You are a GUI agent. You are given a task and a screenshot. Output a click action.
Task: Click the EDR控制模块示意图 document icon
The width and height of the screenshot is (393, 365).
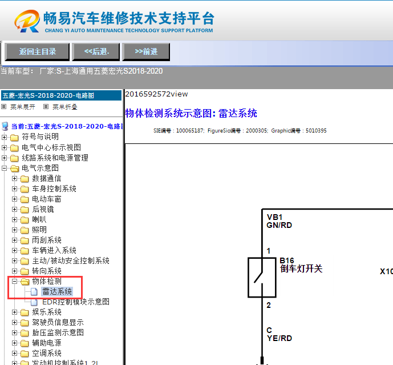[34, 302]
